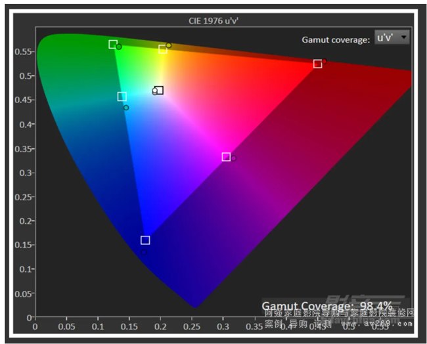Select the magenta secondary target square
Viewport: 427px width, 344px height.
pos(226,157)
